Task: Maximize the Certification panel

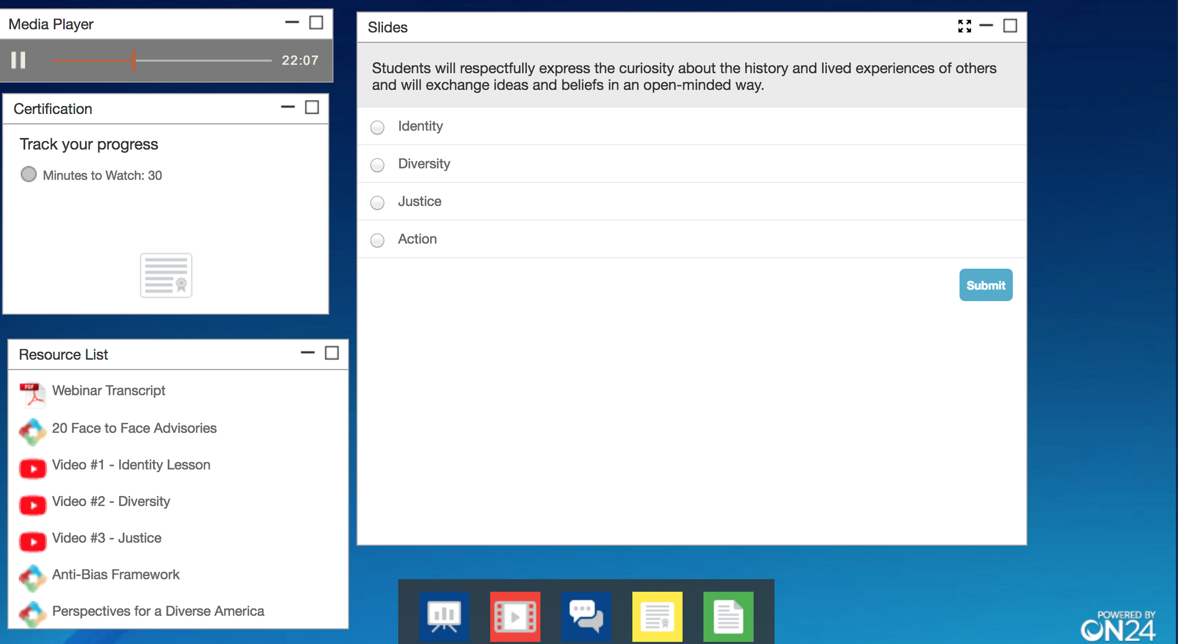Action: [312, 108]
